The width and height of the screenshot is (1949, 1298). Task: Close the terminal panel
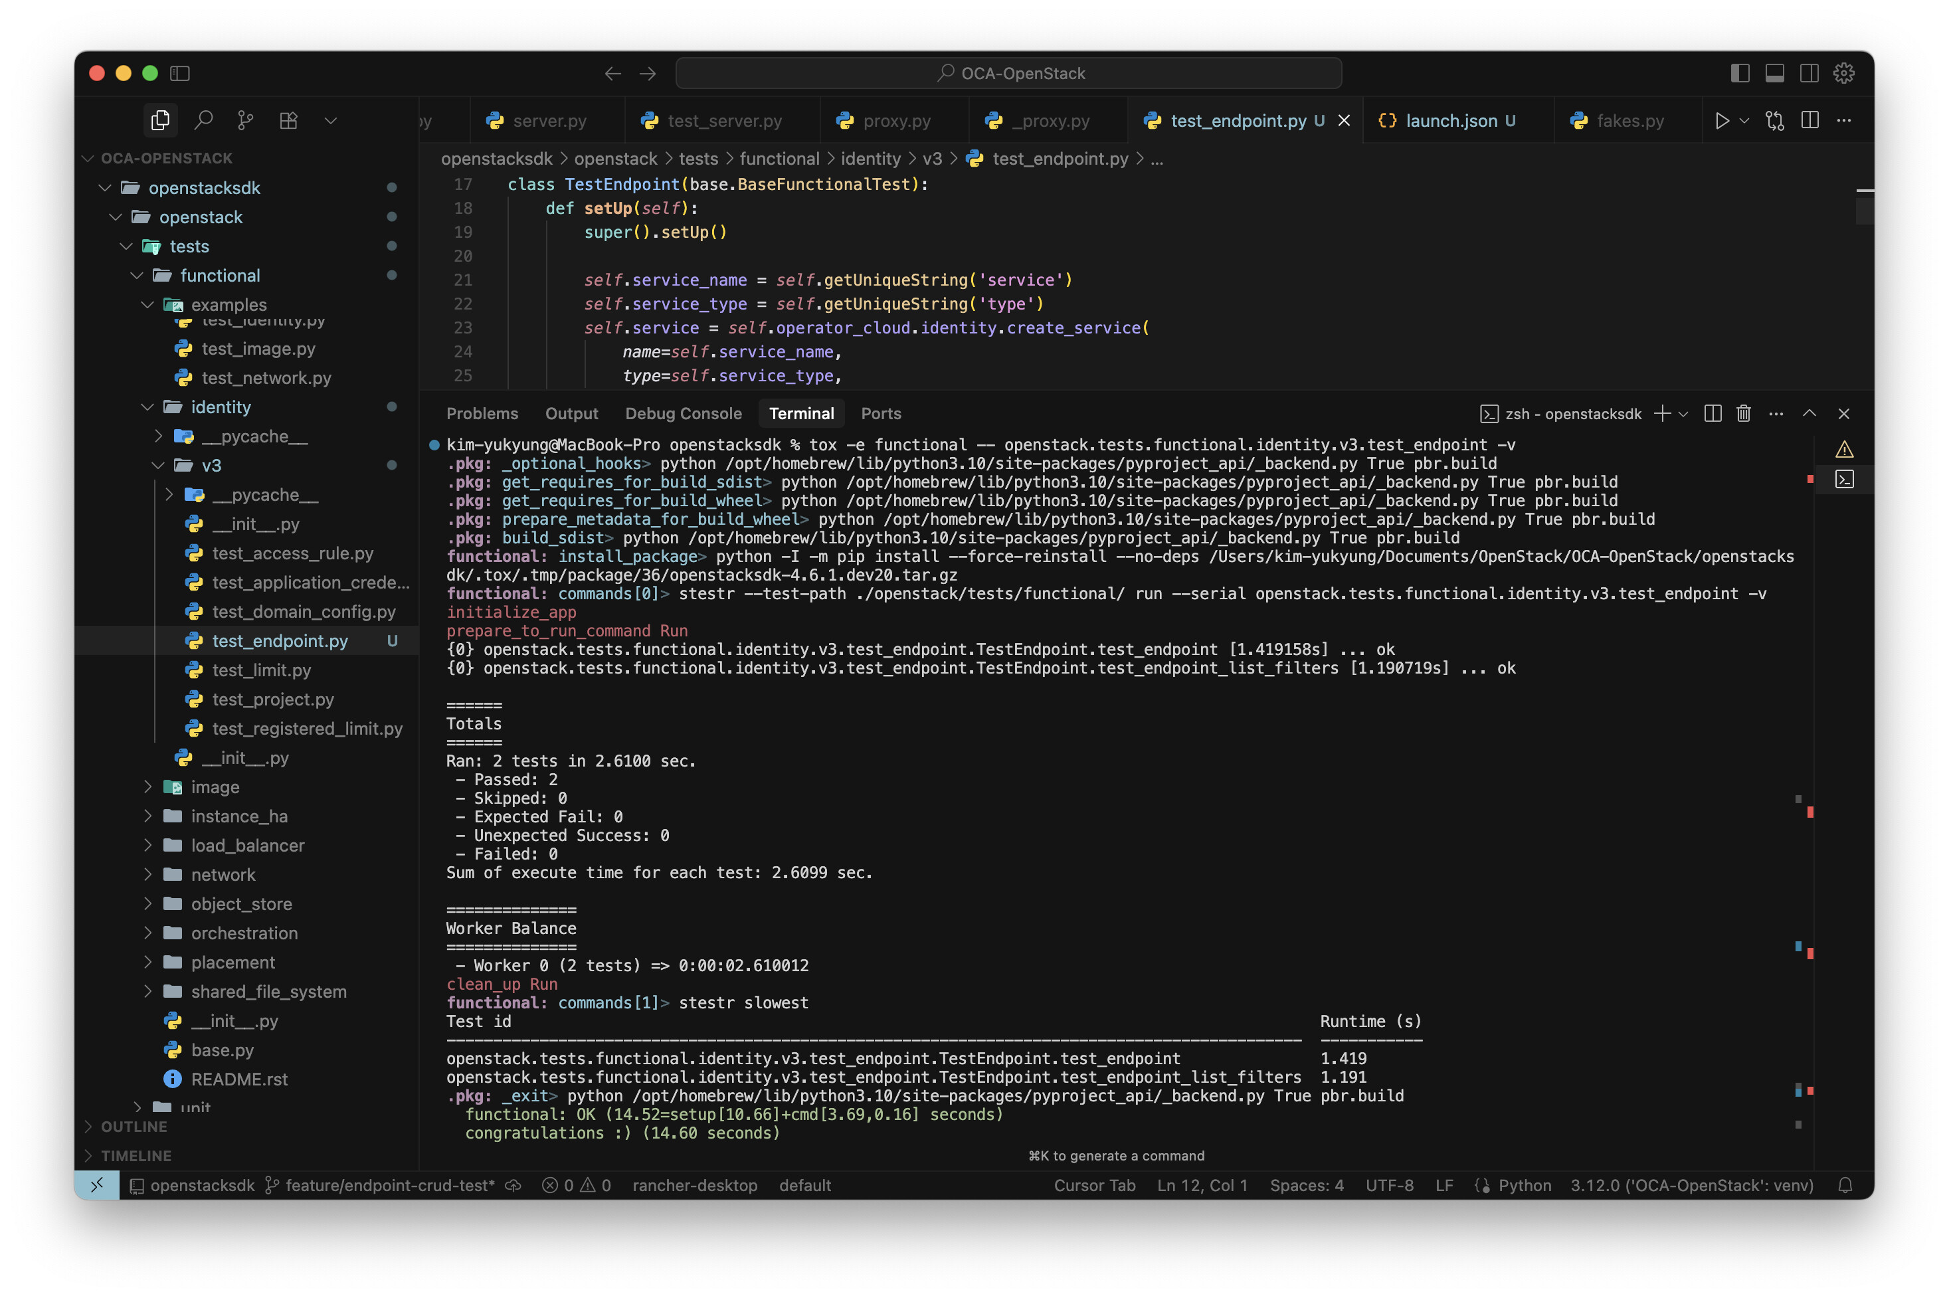click(x=1844, y=413)
